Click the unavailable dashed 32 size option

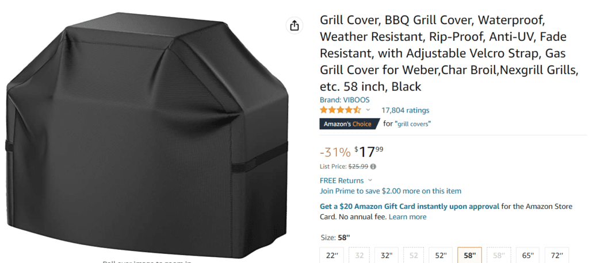[359, 256]
